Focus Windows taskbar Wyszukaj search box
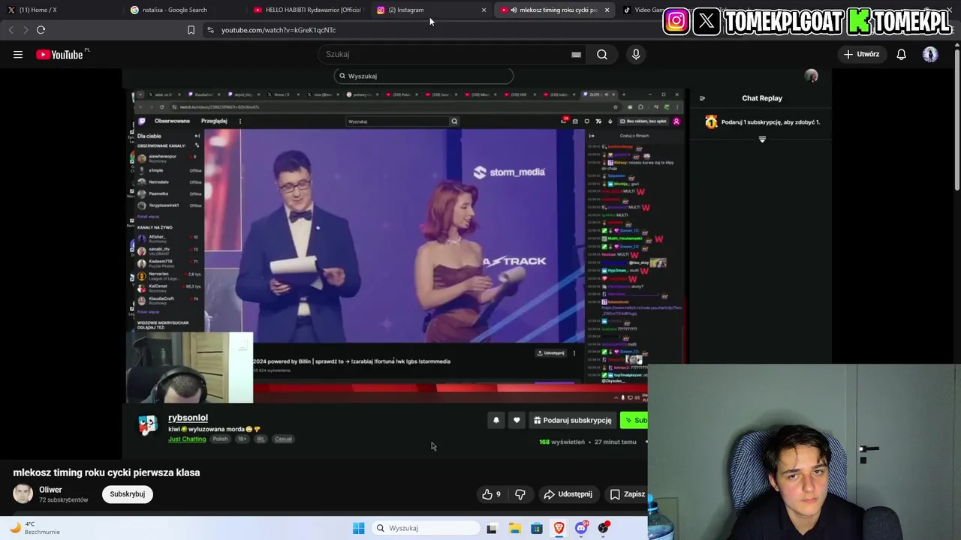 pyautogui.click(x=426, y=528)
